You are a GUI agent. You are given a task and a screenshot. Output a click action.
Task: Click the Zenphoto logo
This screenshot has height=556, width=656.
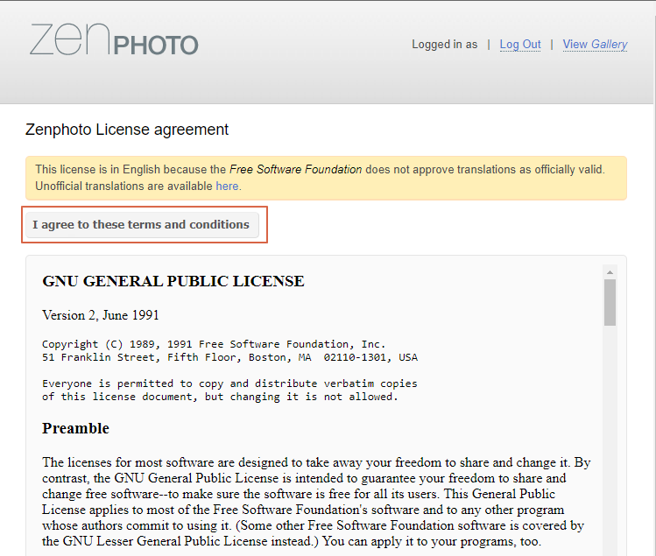tap(114, 39)
